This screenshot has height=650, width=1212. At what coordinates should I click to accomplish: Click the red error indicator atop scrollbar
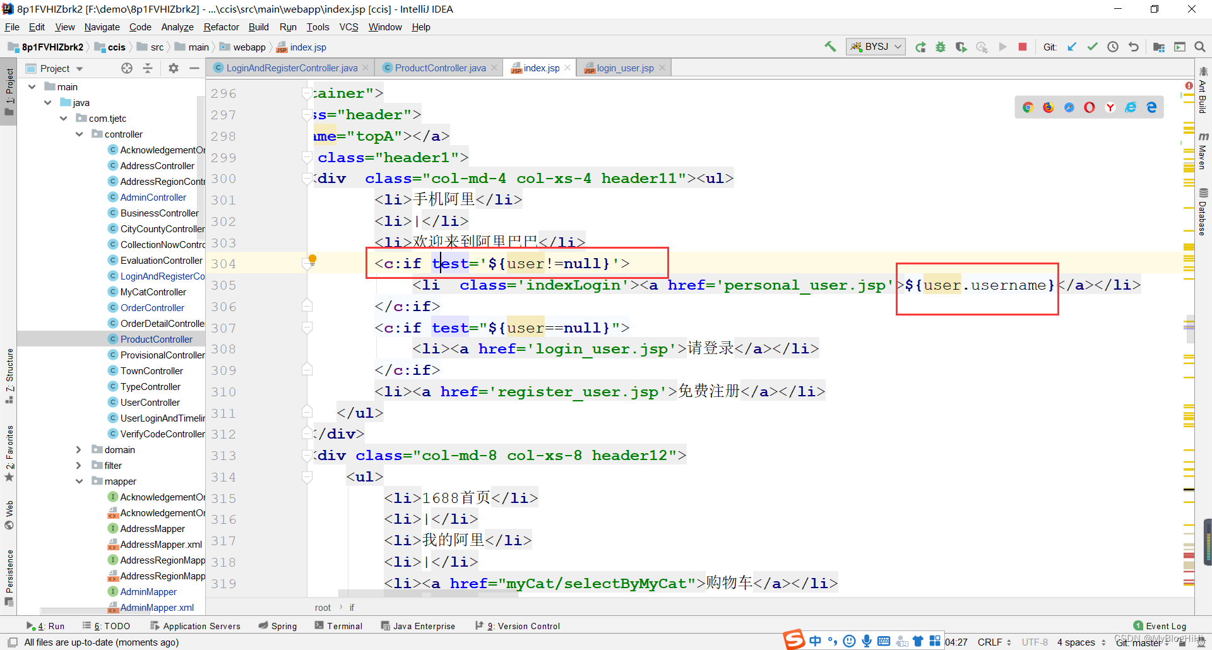[1189, 86]
